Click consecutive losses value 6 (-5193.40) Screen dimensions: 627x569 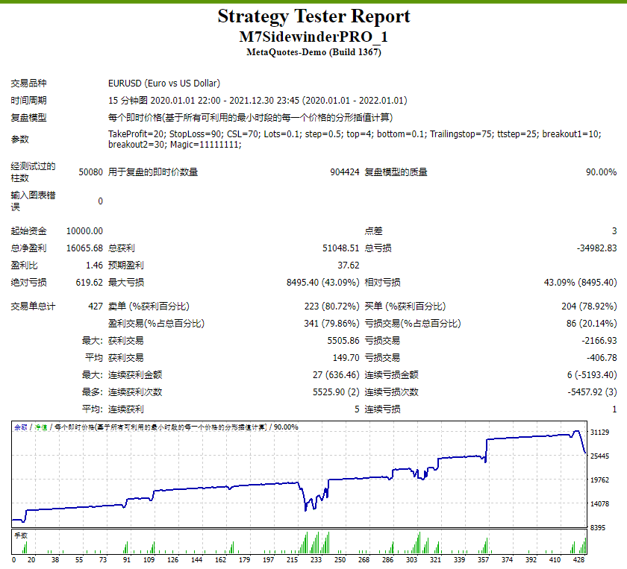[592, 375]
